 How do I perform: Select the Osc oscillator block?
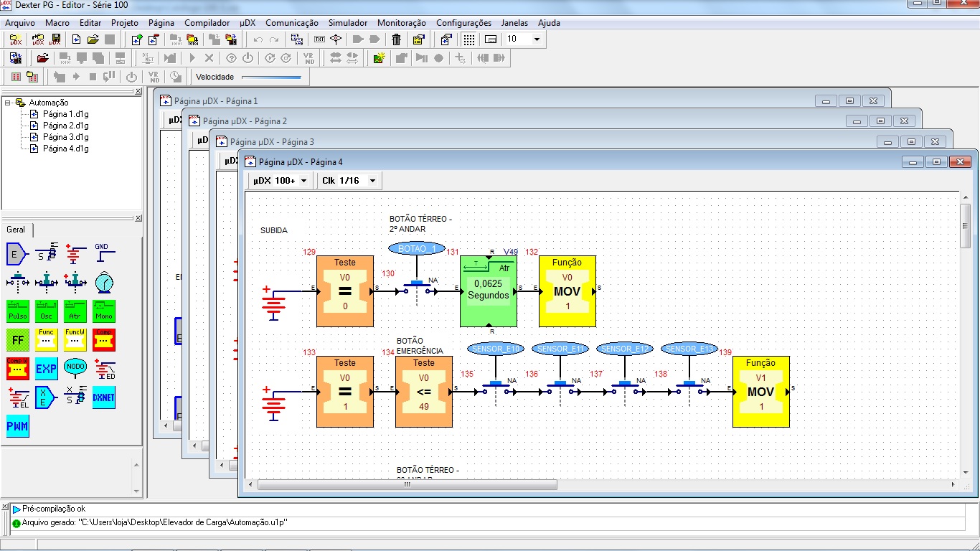pos(46,311)
